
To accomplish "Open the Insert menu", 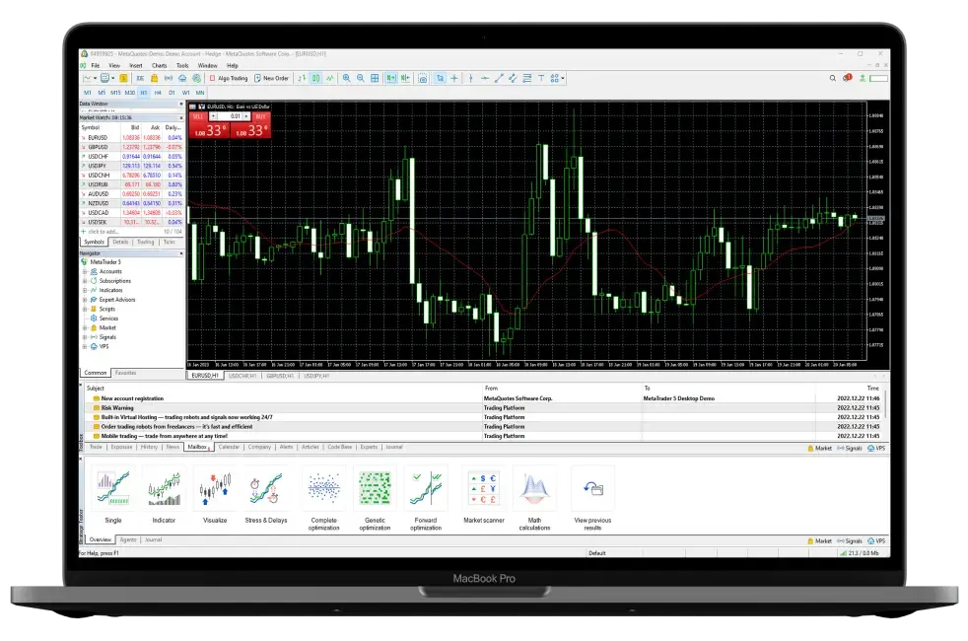I will tap(136, 65).
